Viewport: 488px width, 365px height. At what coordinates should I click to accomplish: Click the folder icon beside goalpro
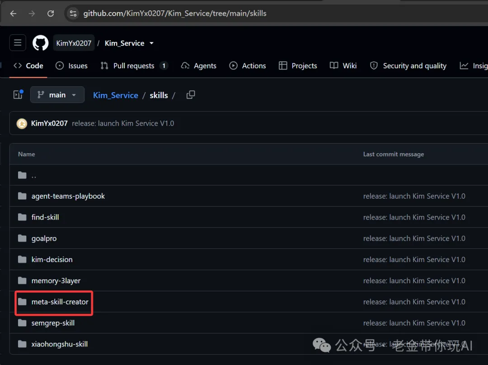22,238
